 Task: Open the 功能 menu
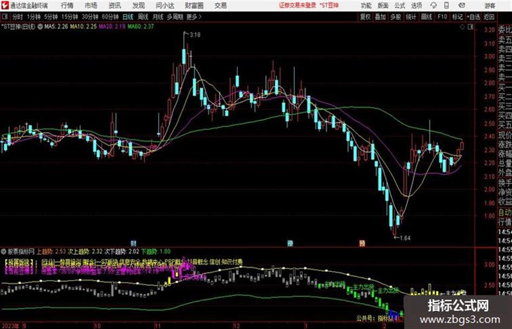click(366, 5)
